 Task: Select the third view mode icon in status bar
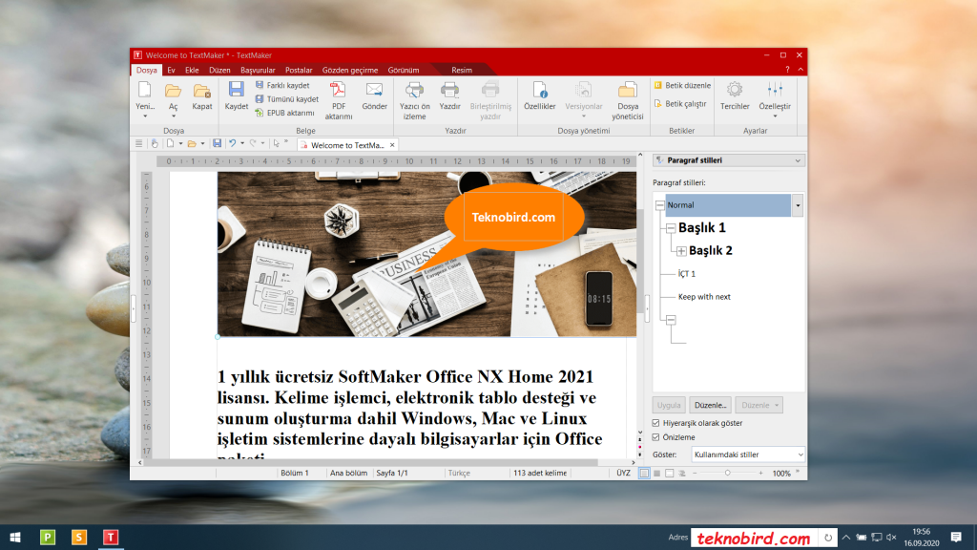(x=669, y=474)
